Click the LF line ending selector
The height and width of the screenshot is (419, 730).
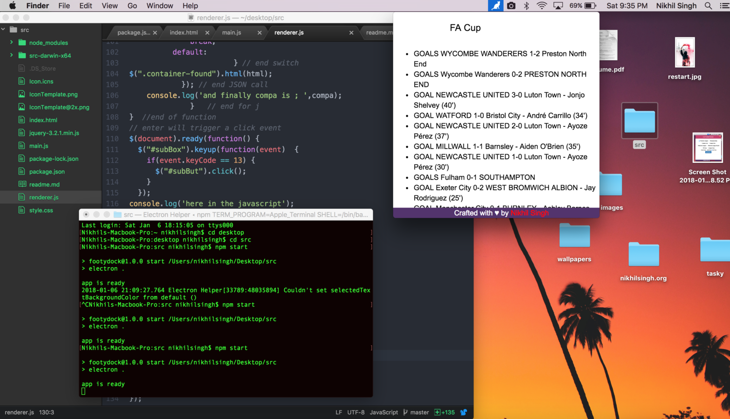(339, 412)
